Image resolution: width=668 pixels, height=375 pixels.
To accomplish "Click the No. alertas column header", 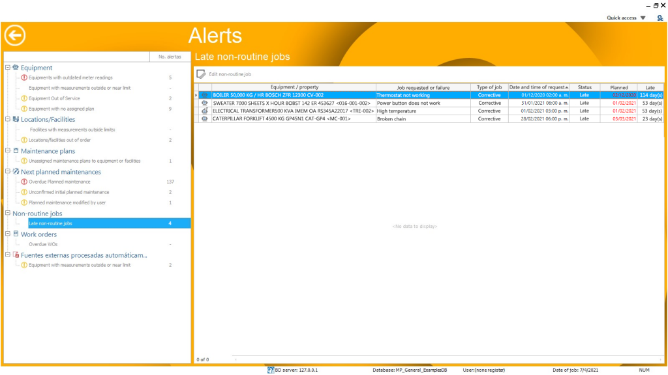I will tap(170, 57).
